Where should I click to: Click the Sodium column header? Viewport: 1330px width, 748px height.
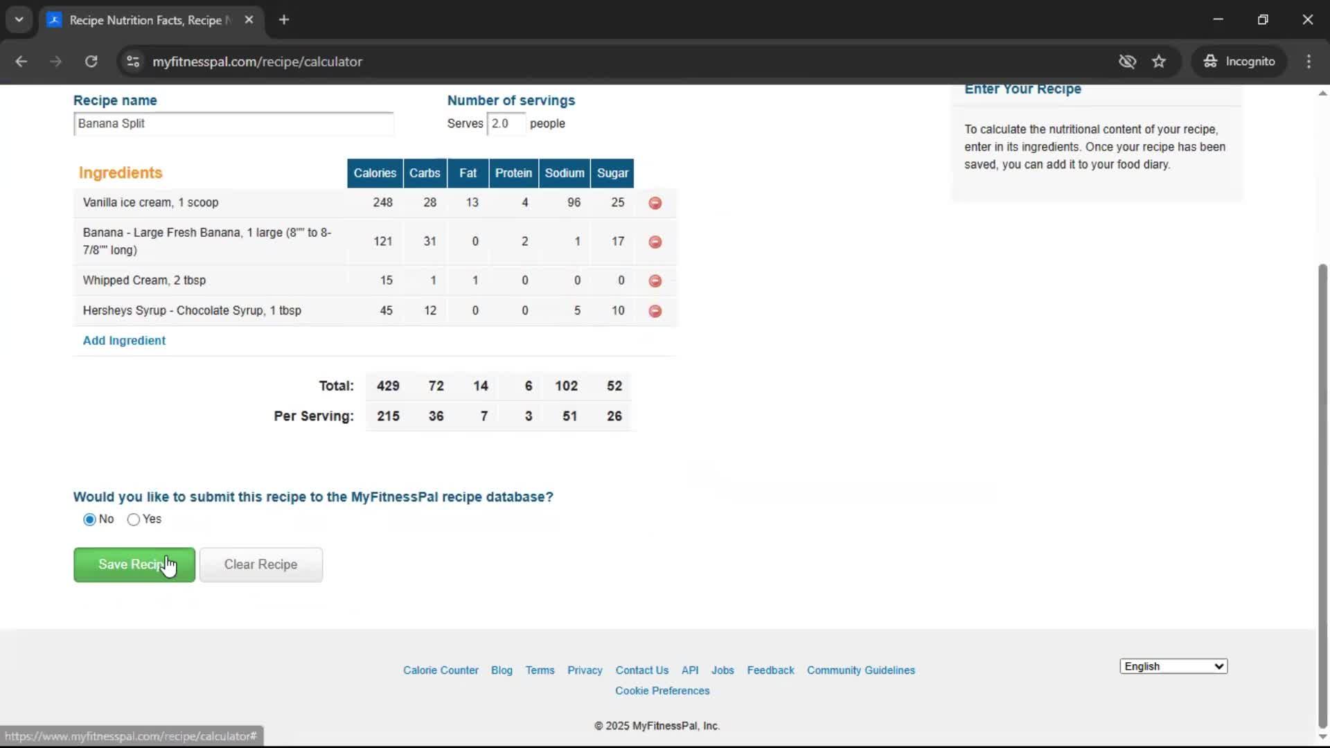[565, 173]
